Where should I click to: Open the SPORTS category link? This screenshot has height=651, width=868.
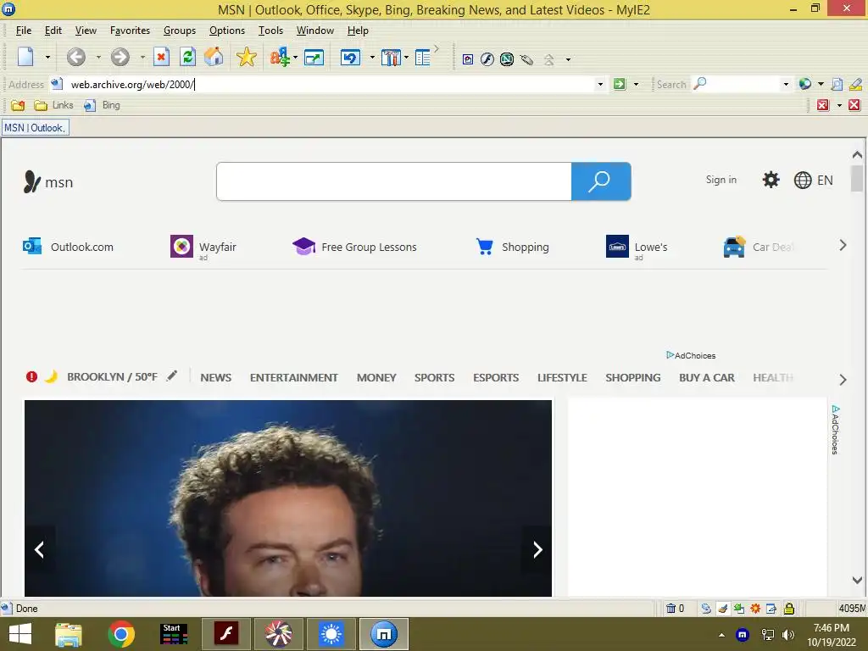point(434,377)
